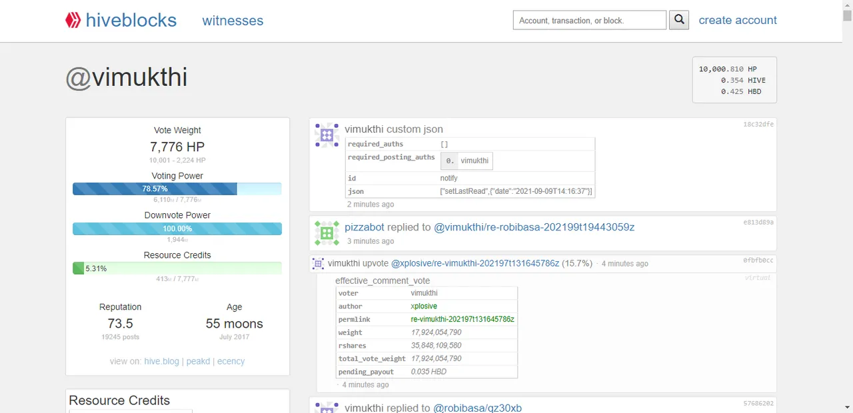This screenshot has width=853, height=413.
Task: Click the setLastRead json value cell
Action: [516, 191]
